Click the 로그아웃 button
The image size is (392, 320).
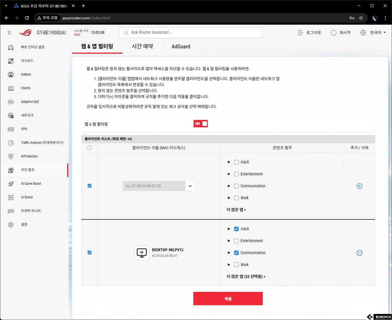coord(309,33)
